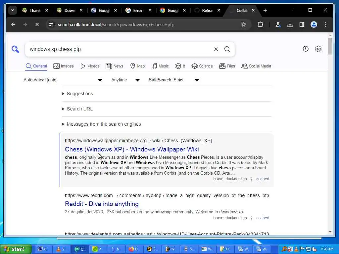Switch to News search category
Screen dimensions: 339x254
pos(114,66)
